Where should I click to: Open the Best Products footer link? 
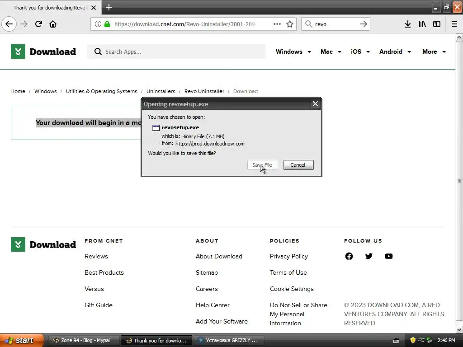(104, 272)
